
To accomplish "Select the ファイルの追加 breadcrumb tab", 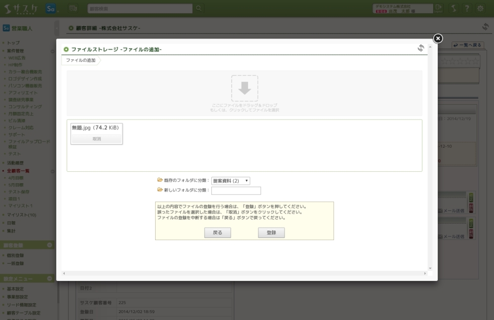I will [81, 60].
